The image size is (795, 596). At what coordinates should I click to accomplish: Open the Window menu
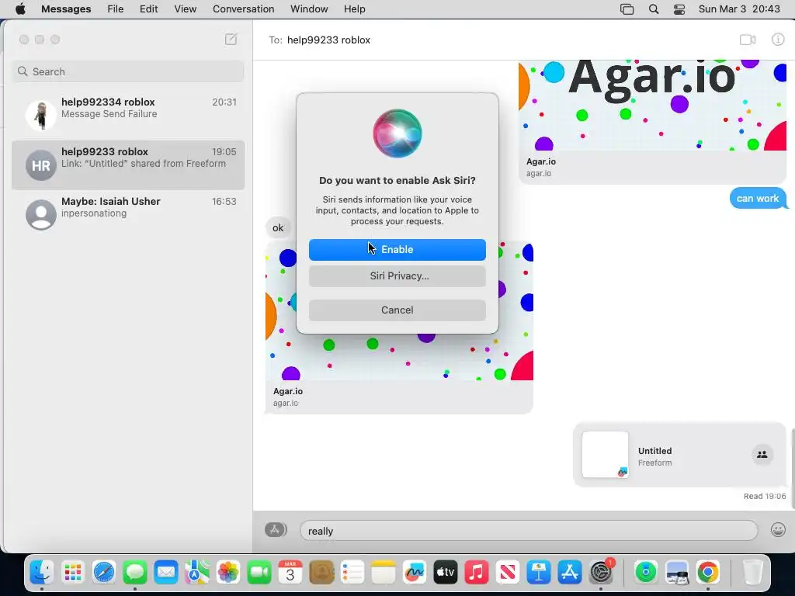309,9
